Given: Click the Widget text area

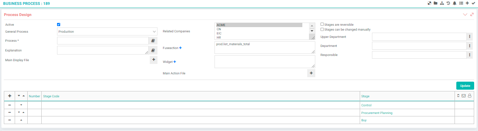Looking at the screenshot, I should click(265, 62).
